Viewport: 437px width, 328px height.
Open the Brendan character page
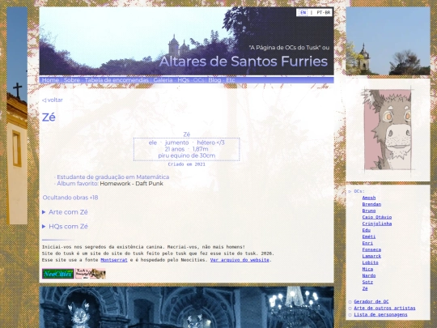[371, 204]
